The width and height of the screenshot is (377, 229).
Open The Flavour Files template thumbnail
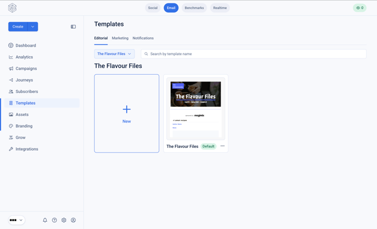click(196, 109)
